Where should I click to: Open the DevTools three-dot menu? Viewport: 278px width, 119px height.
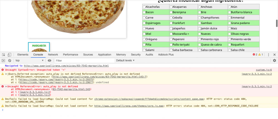pos(269,55)
